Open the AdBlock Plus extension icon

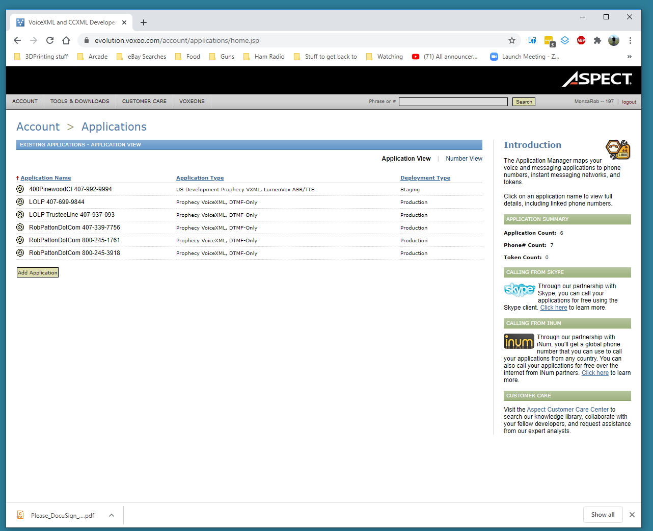[581, 40]
